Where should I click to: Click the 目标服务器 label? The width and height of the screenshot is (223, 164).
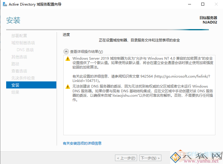pyautogui.click(x=208, y=18)
